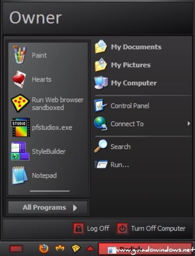The image size is (195, 256).
Task: Open My Computer label
Action: [x=134, y=83]
